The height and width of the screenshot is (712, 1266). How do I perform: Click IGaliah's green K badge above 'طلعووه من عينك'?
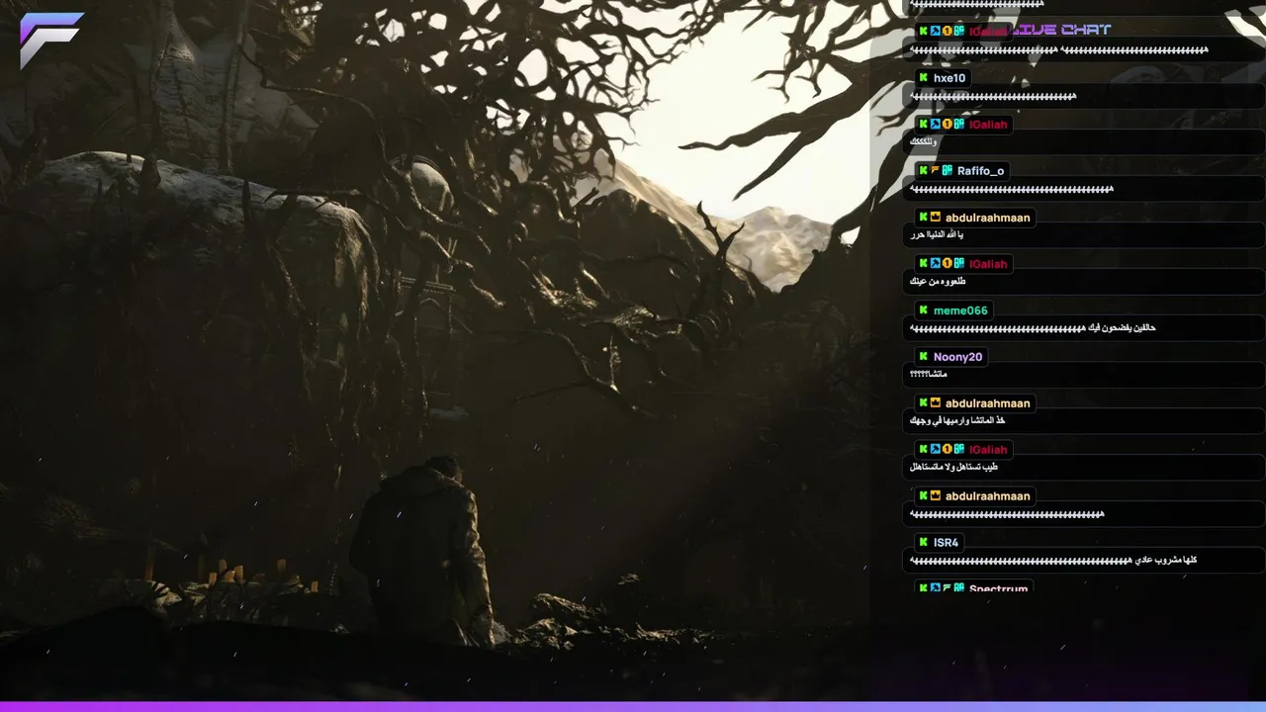[x=924, y=264]
